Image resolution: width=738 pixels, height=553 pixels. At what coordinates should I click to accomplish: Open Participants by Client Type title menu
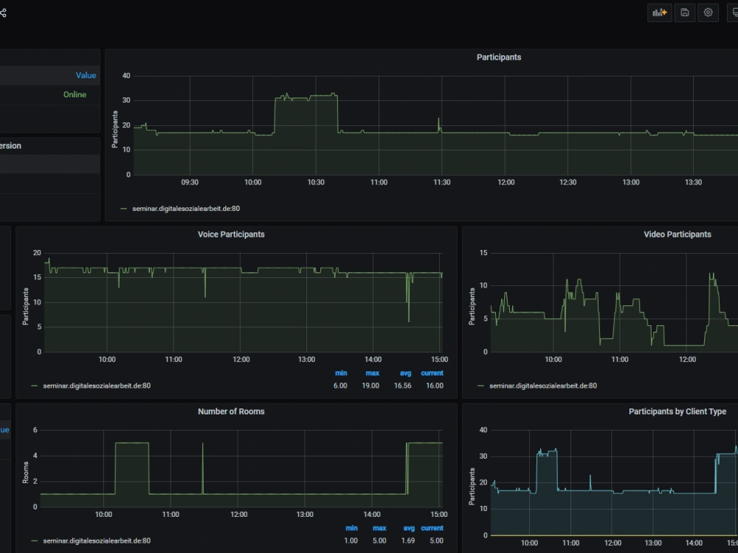[677, 411]
